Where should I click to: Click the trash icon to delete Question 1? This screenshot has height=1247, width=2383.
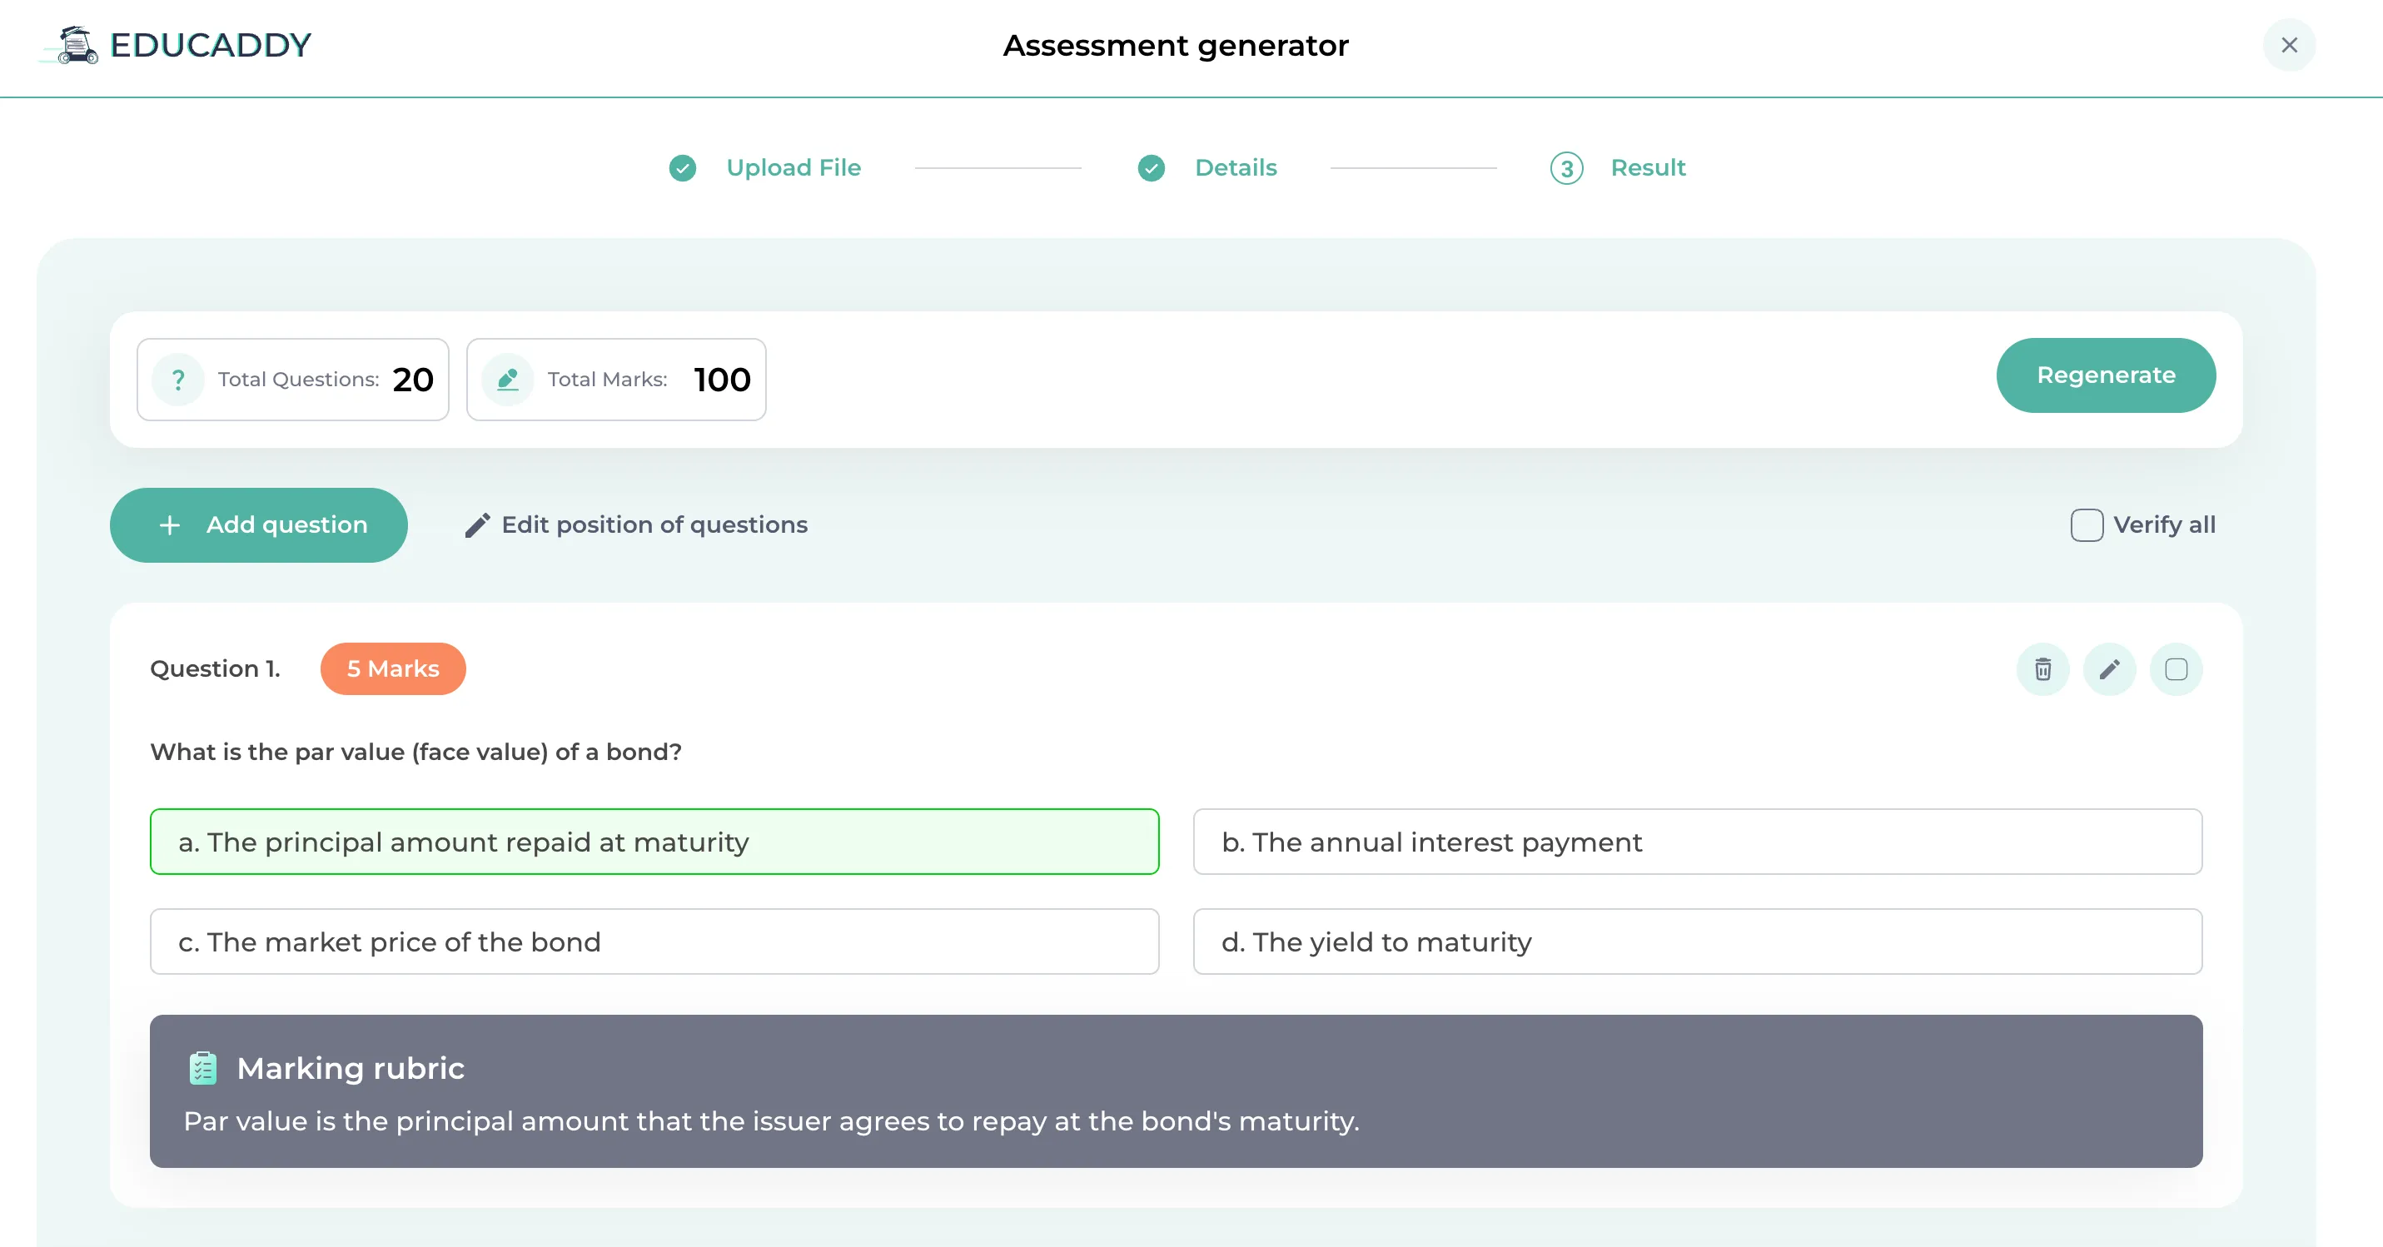(x=2043, y=668)
